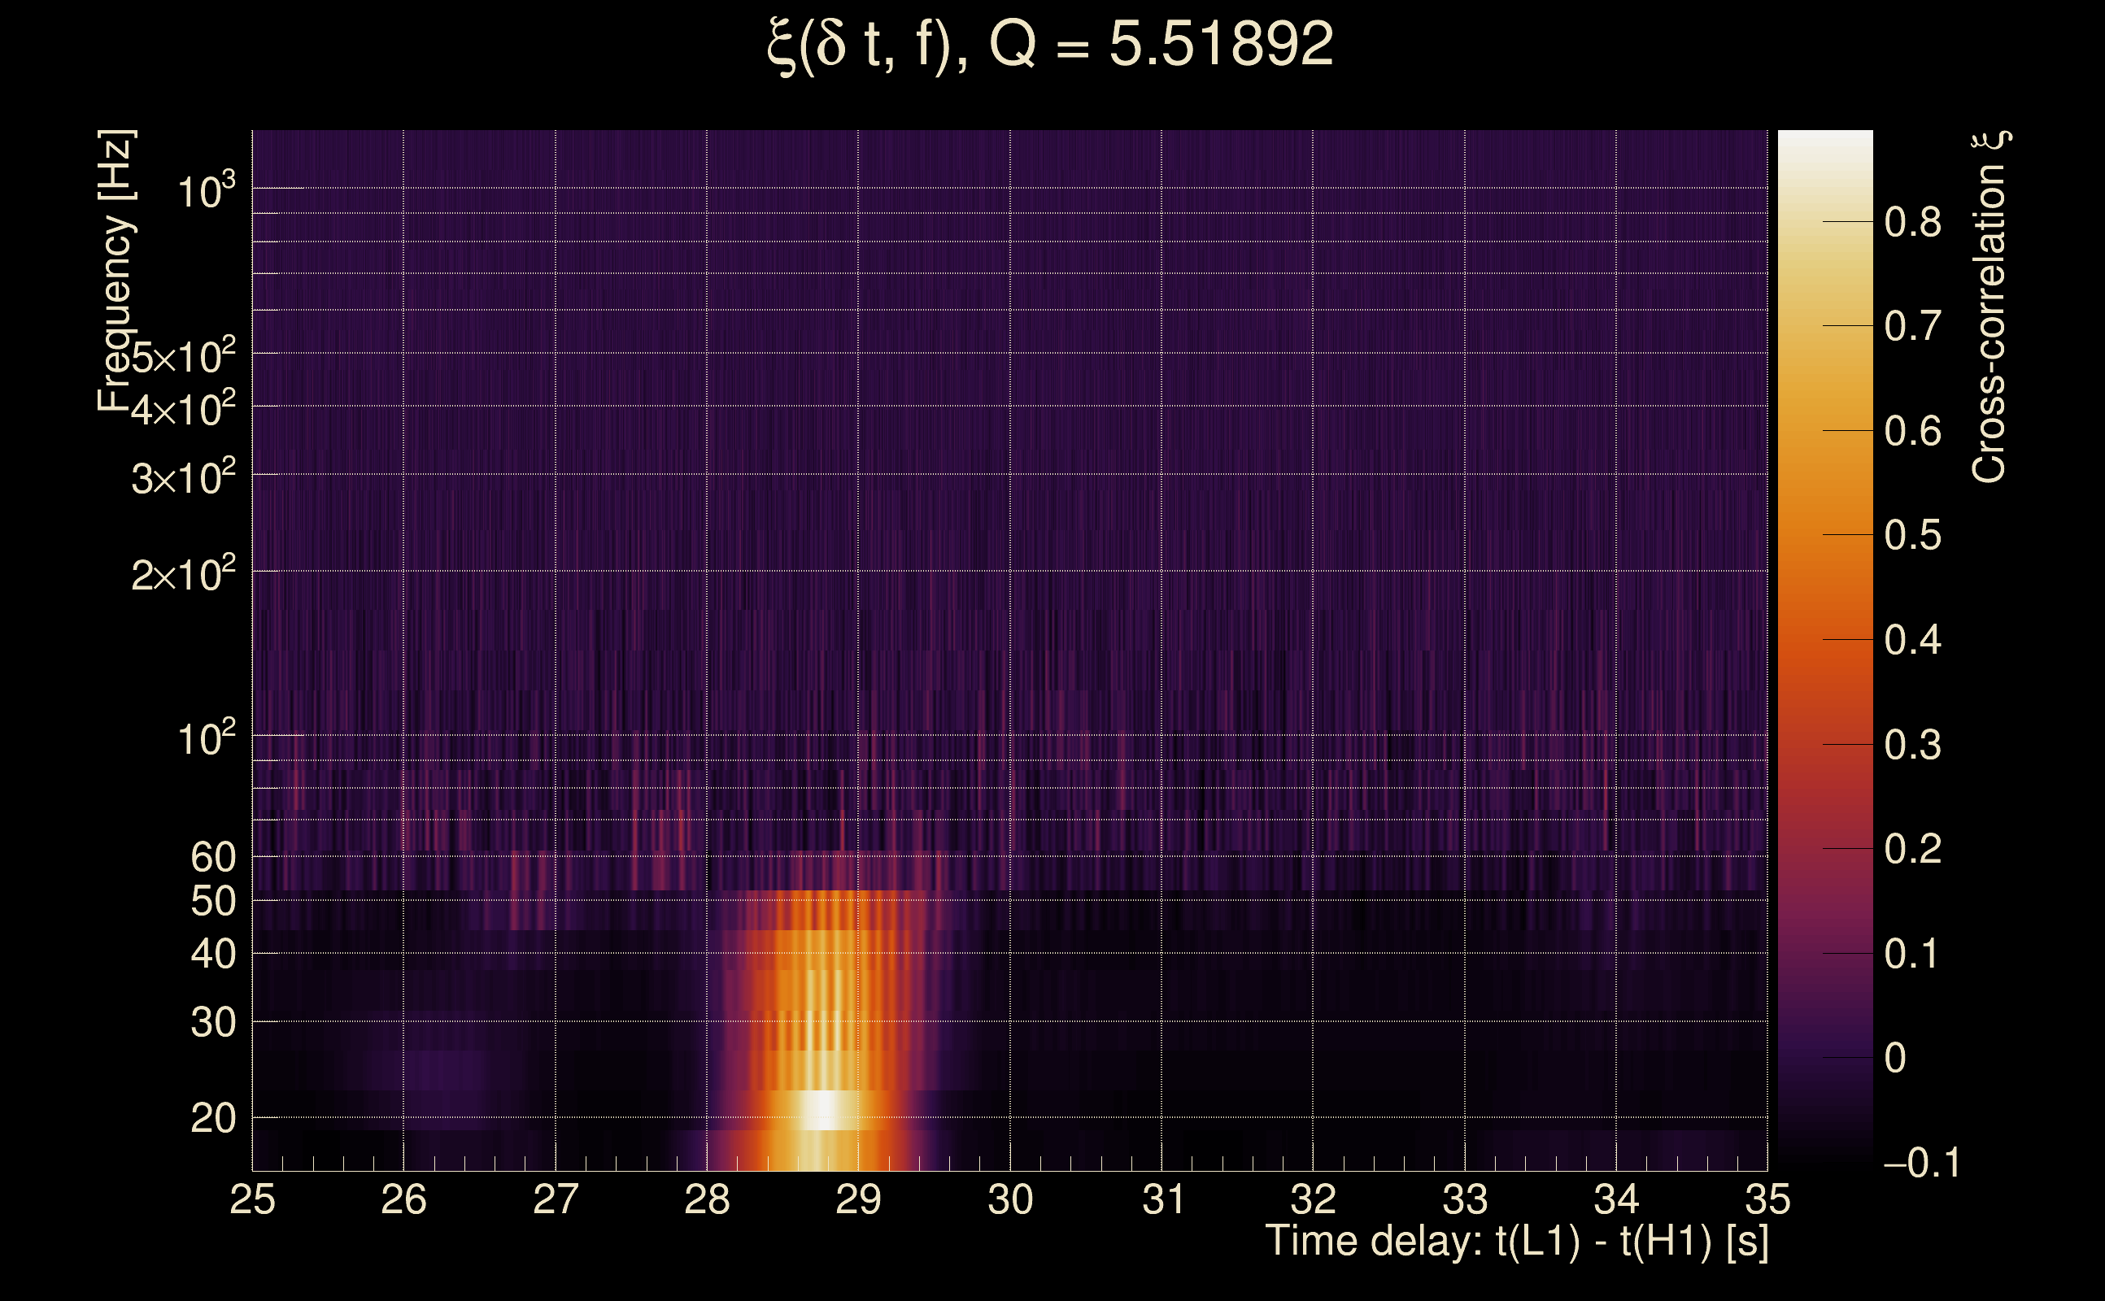Screen dimensions: 2105x1301
Task: Click the y-axis label 60
Action: tap(212, 858)
